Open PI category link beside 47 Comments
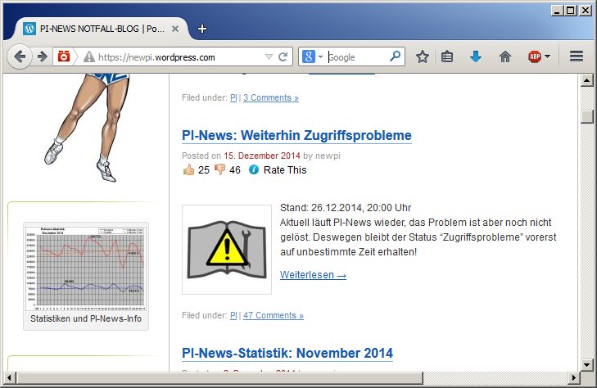 point(233,315)
